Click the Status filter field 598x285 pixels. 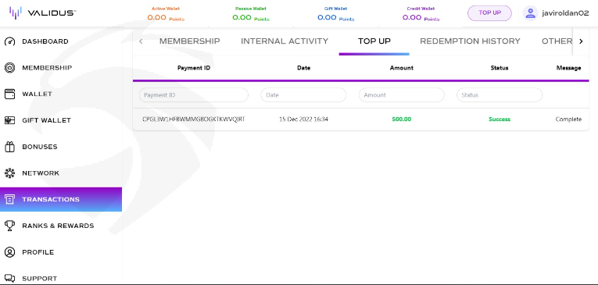(500, 95)
